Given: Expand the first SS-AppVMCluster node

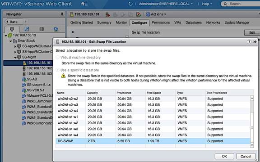Looking at the screenshot, I should point(15,46).
